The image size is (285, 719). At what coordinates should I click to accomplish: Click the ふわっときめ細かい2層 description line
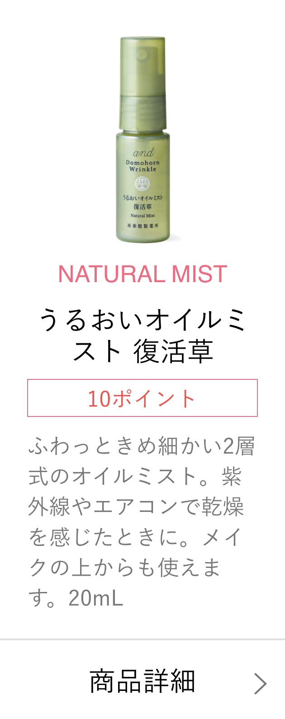[x=142, y=446]
